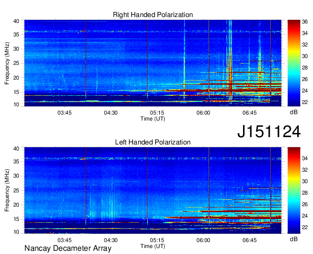The height and width of the screenshot is (254, 313).
Task: Click 04:30 time tick on left-handed plot
Action: (110, 240)
